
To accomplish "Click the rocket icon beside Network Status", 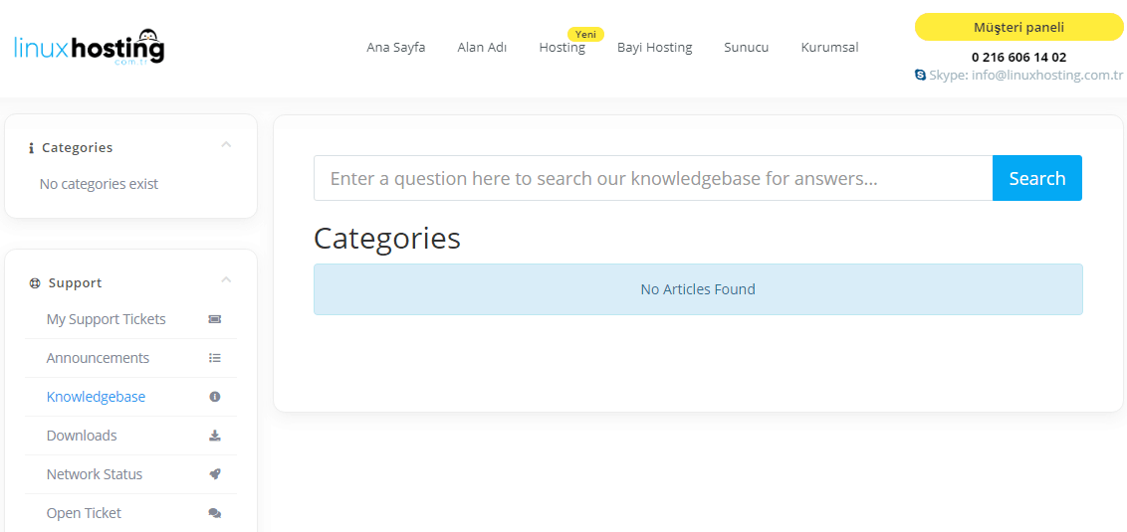I will (214, 474).
